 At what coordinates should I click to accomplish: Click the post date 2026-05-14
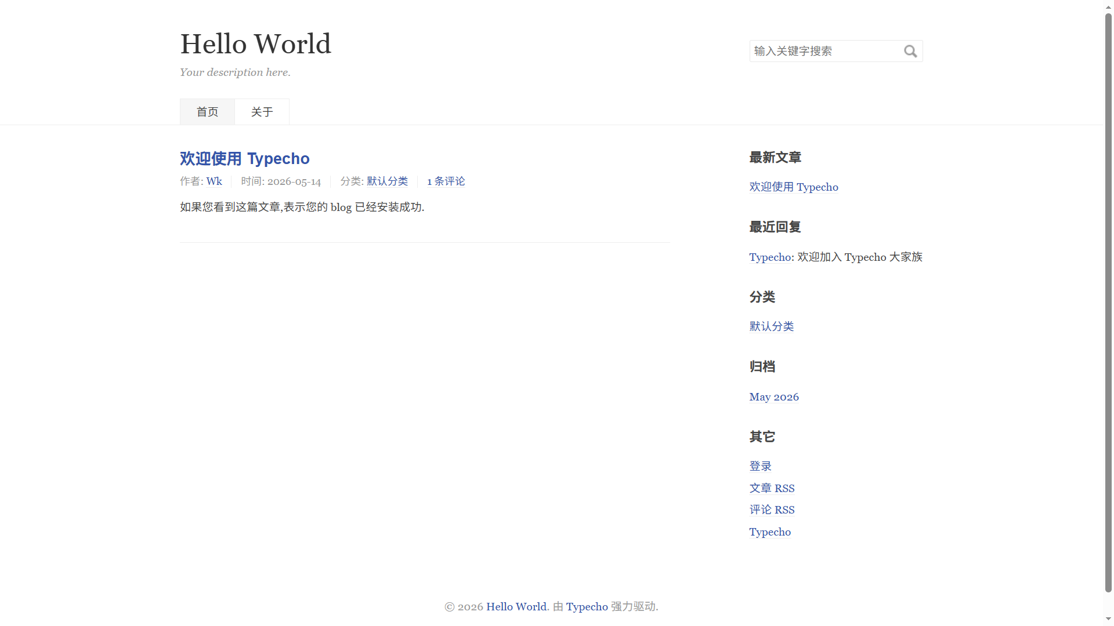[294, 181]
